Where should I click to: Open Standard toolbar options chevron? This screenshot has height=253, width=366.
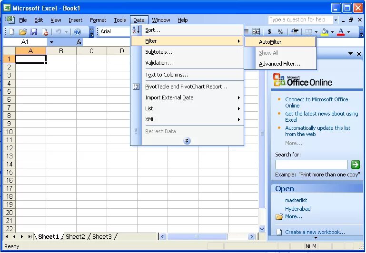click(91, 32)
